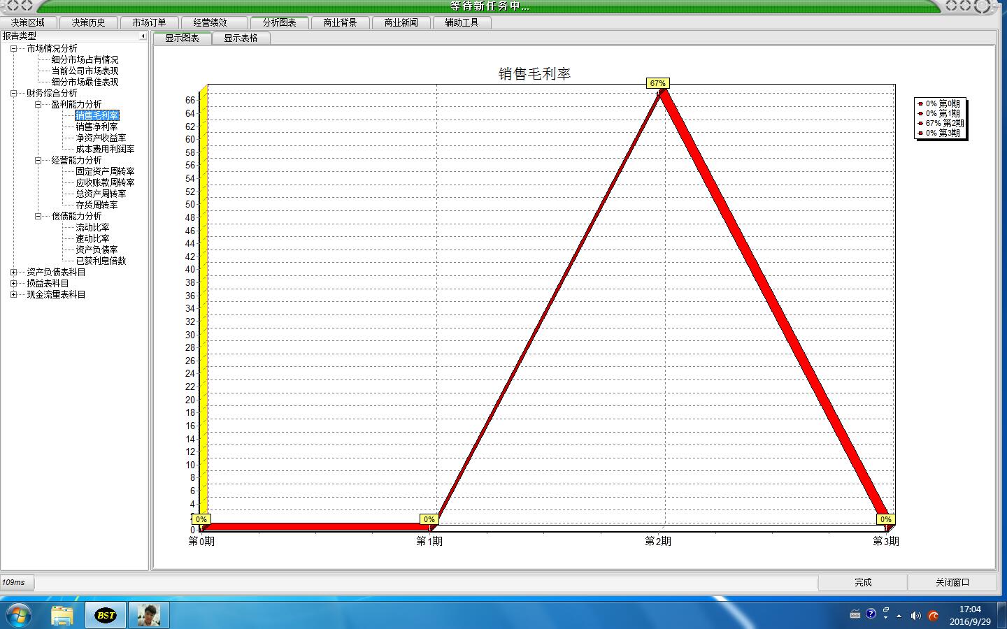Screen dimensions: 1007x629
Task: Click the Windows Start button
Action: (x=19, y=615)
